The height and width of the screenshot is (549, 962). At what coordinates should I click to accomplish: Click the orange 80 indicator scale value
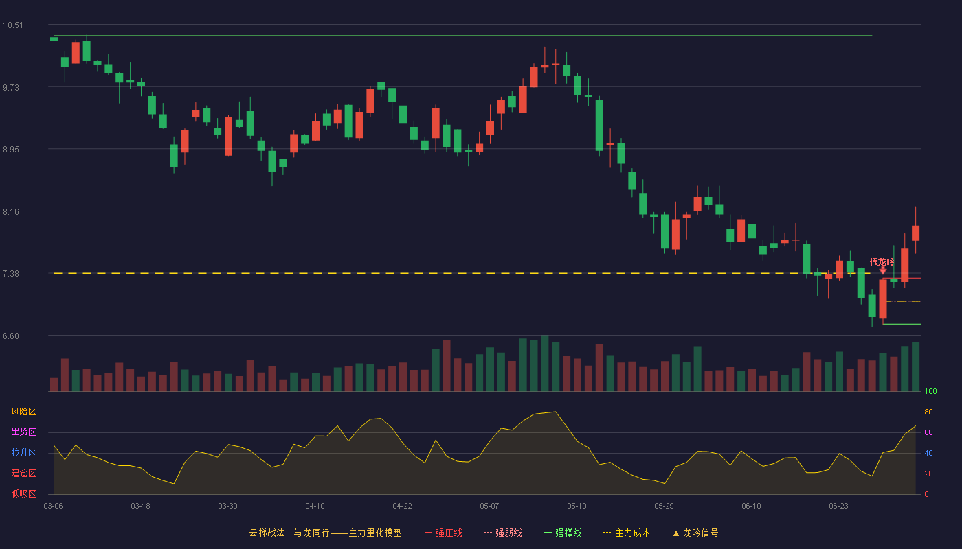click(x=928, y=412)
